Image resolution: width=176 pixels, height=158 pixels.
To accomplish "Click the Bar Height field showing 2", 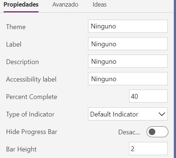I will (148, 149).
